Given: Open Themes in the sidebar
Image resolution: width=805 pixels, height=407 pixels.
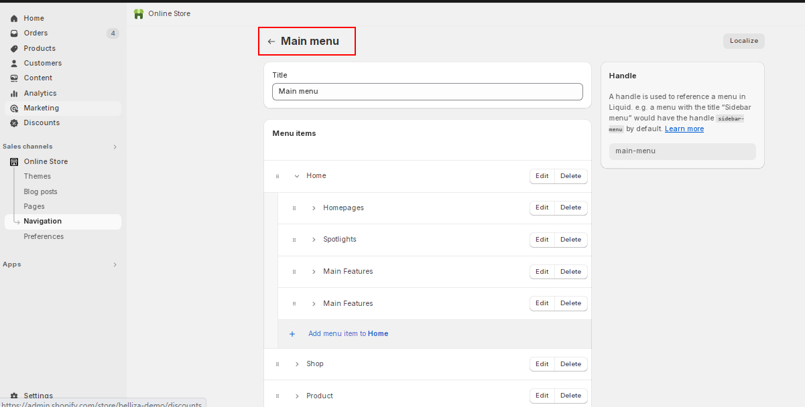Looking at the screenshot, I should pos(38,176).
